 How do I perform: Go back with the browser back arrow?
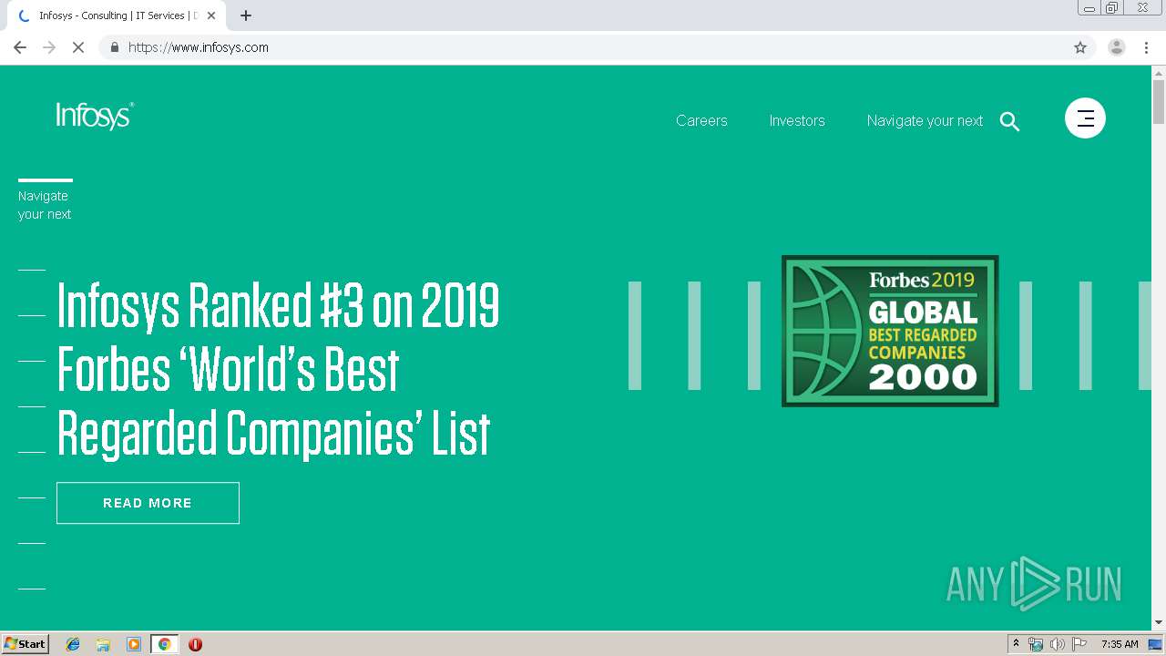[20, 47]
